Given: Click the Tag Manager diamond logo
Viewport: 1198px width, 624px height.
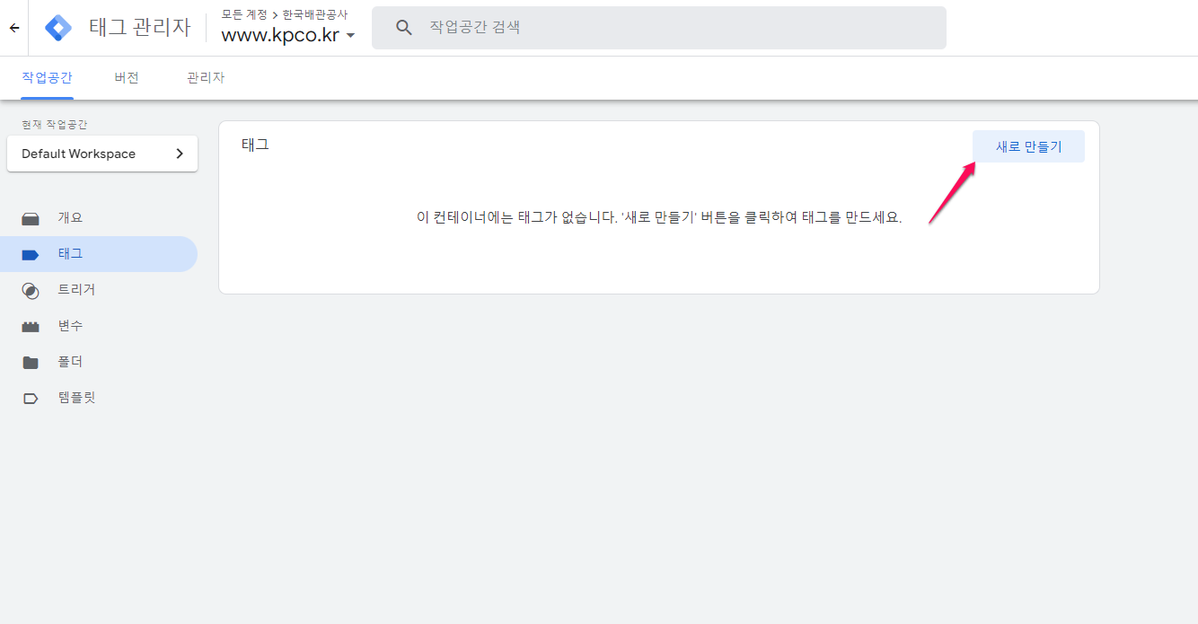Looking at the screenshot, I should 57,27.
